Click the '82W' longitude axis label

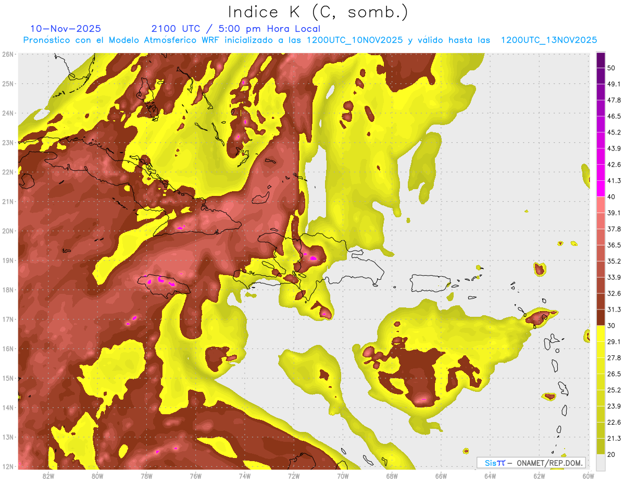click(48, 476)
